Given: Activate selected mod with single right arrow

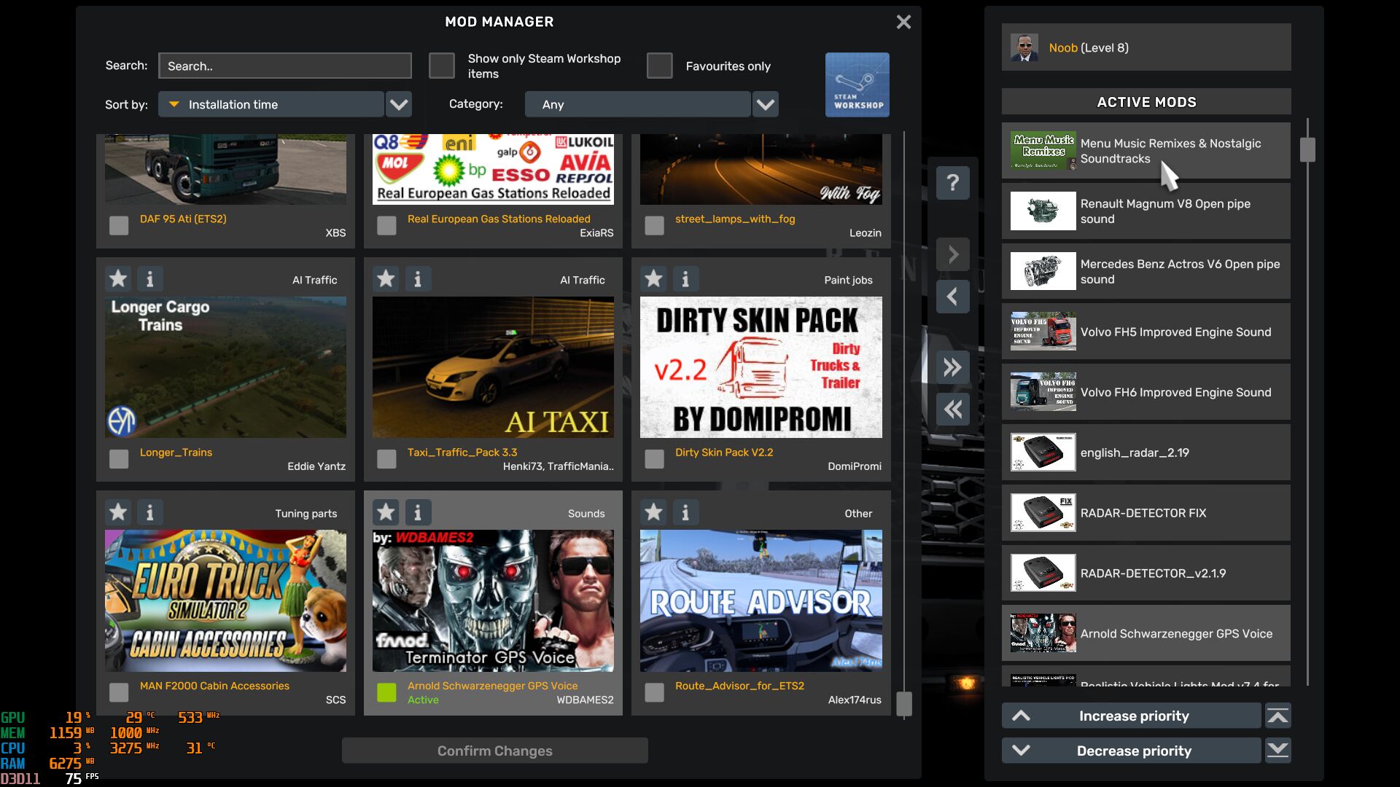Looking at the screenshot, I should coord(952,254).
